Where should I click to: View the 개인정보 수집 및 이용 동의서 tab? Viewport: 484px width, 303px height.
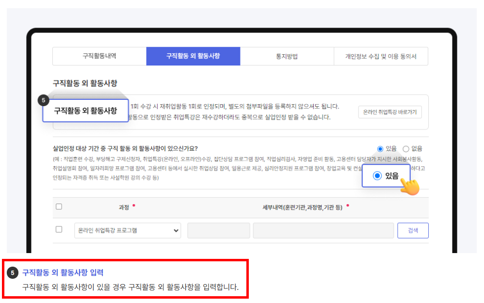click(x=381, y=56)
